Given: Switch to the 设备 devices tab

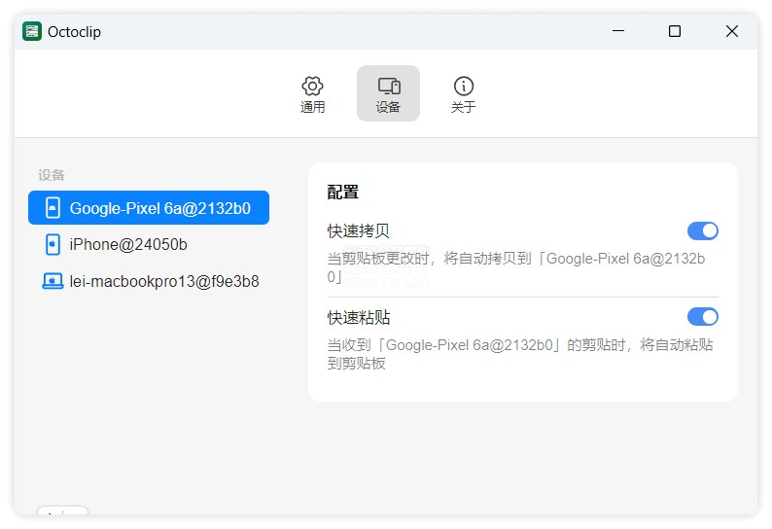Looking at the screenshot, I should [x=388, y=94].
